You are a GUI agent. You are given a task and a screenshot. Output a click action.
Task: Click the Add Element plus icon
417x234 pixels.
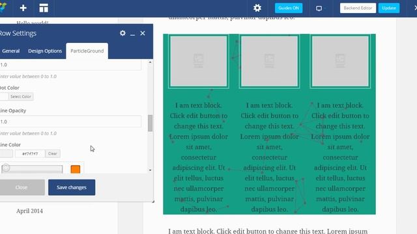coord(23,8)
